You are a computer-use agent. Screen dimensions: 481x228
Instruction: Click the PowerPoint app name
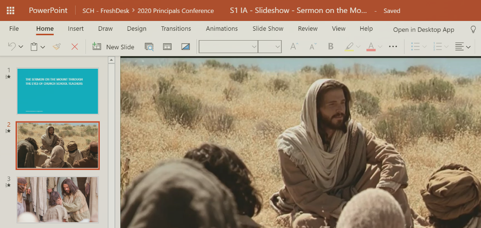point(48,10)
